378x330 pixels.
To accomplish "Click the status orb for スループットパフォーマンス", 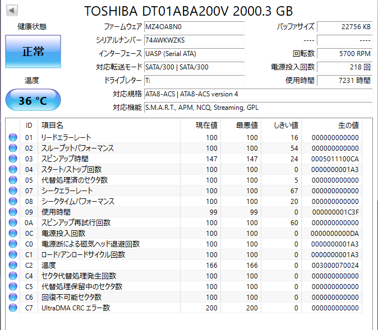I will (13, 148).
